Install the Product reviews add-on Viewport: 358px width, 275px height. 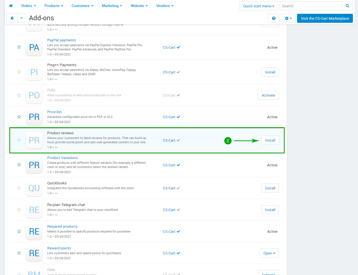(270, 140)
